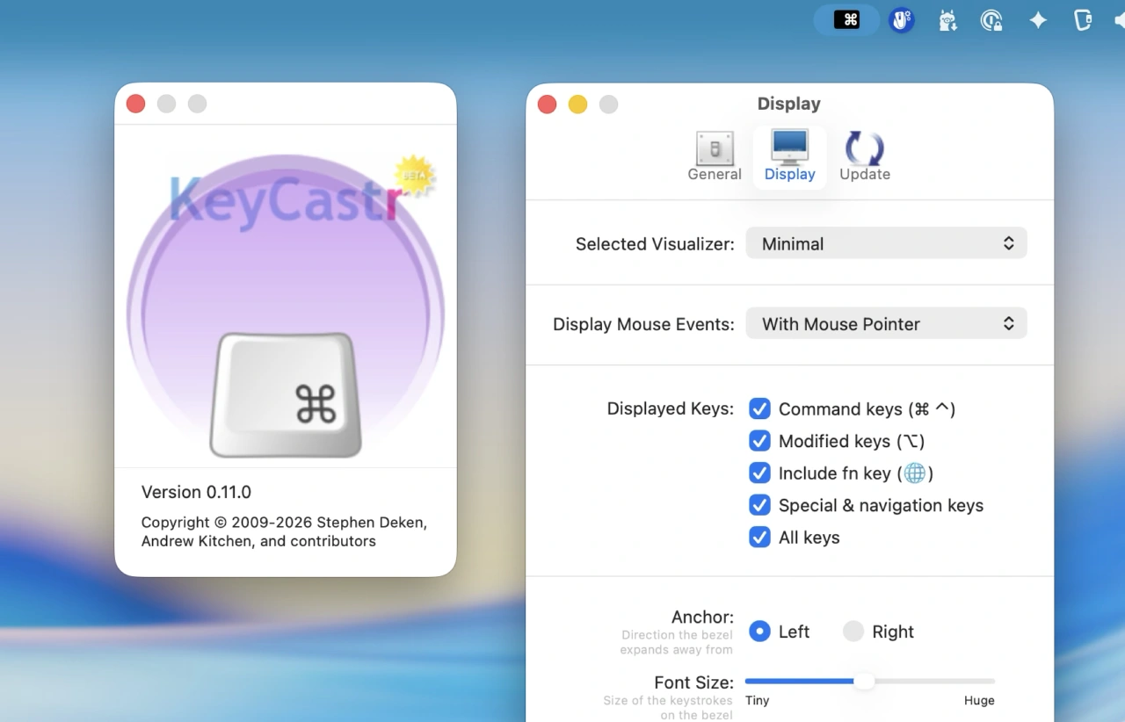The width and height of the screenshot is (1125, 722).
Task: Click the blue mouse icon in menu bar
Action: (900, 19)
